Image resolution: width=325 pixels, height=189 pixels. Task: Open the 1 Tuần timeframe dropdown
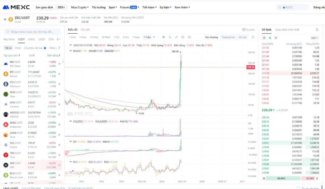149,37
